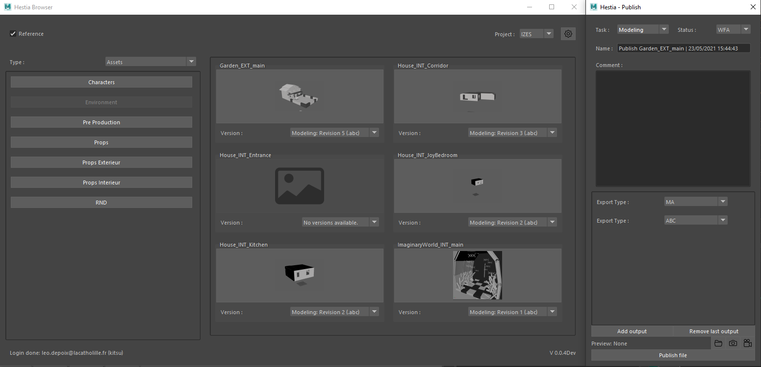Expand the Type dropdown set to Assets
This screenshot has height=367, width=761.
[x=151, y=62]
